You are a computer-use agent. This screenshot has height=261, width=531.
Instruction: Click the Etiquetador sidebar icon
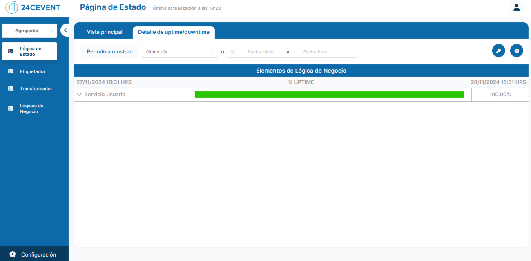11,71
